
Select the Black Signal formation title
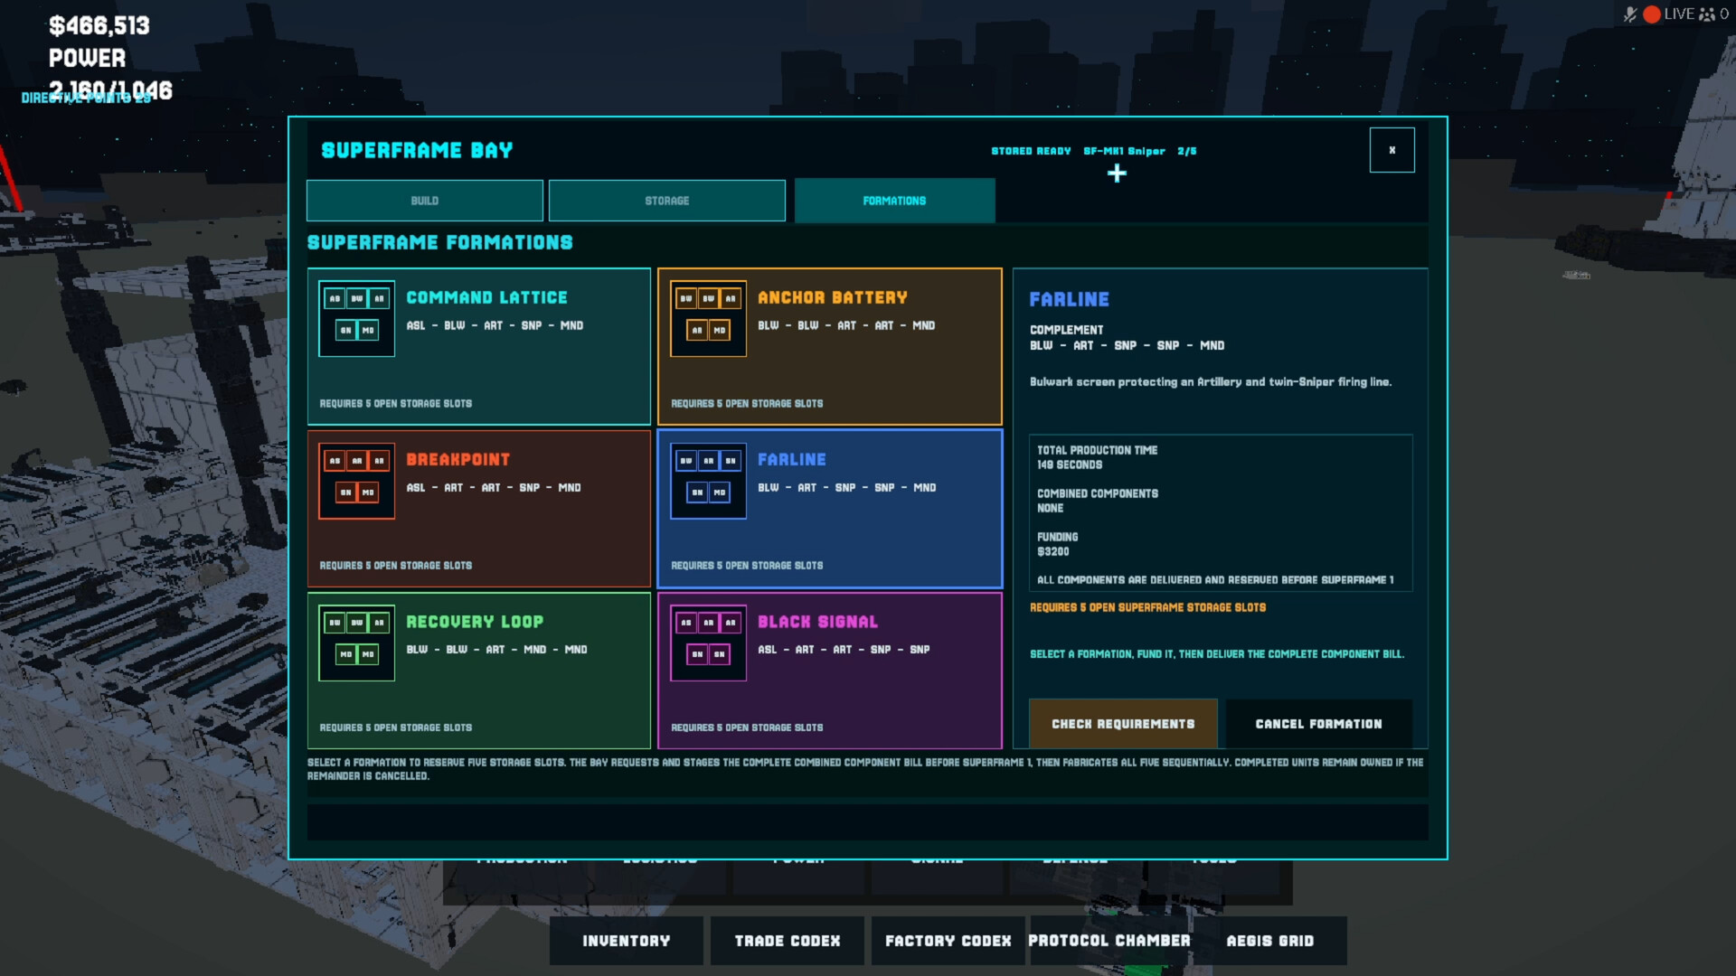817,622
